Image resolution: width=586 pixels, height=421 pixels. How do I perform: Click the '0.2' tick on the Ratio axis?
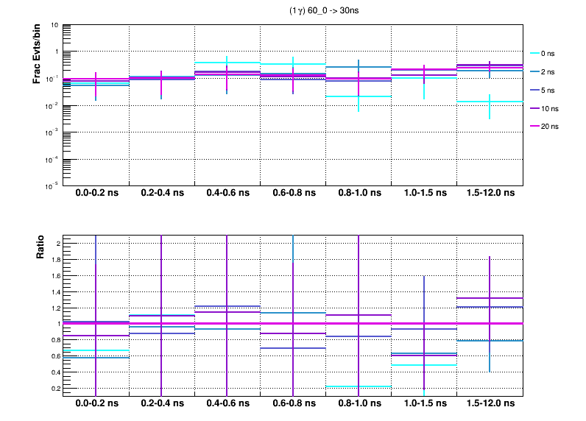pos(54,388)
